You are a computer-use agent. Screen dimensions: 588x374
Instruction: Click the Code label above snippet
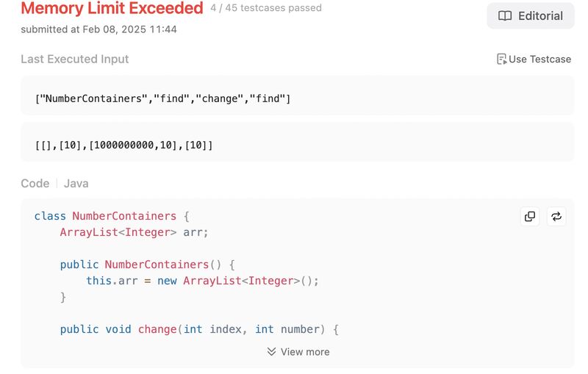coord(35,183)
